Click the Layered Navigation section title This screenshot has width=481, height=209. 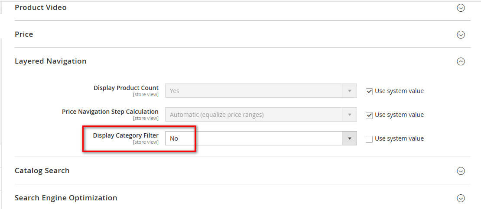tap(51, 61)
